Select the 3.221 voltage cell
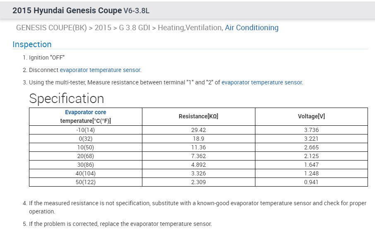The width and height of the screenshot is (375, 235). (311, 139)
